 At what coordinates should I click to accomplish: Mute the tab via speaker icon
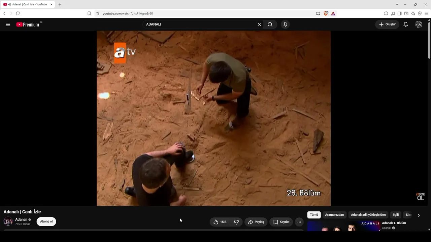point(10,4)
